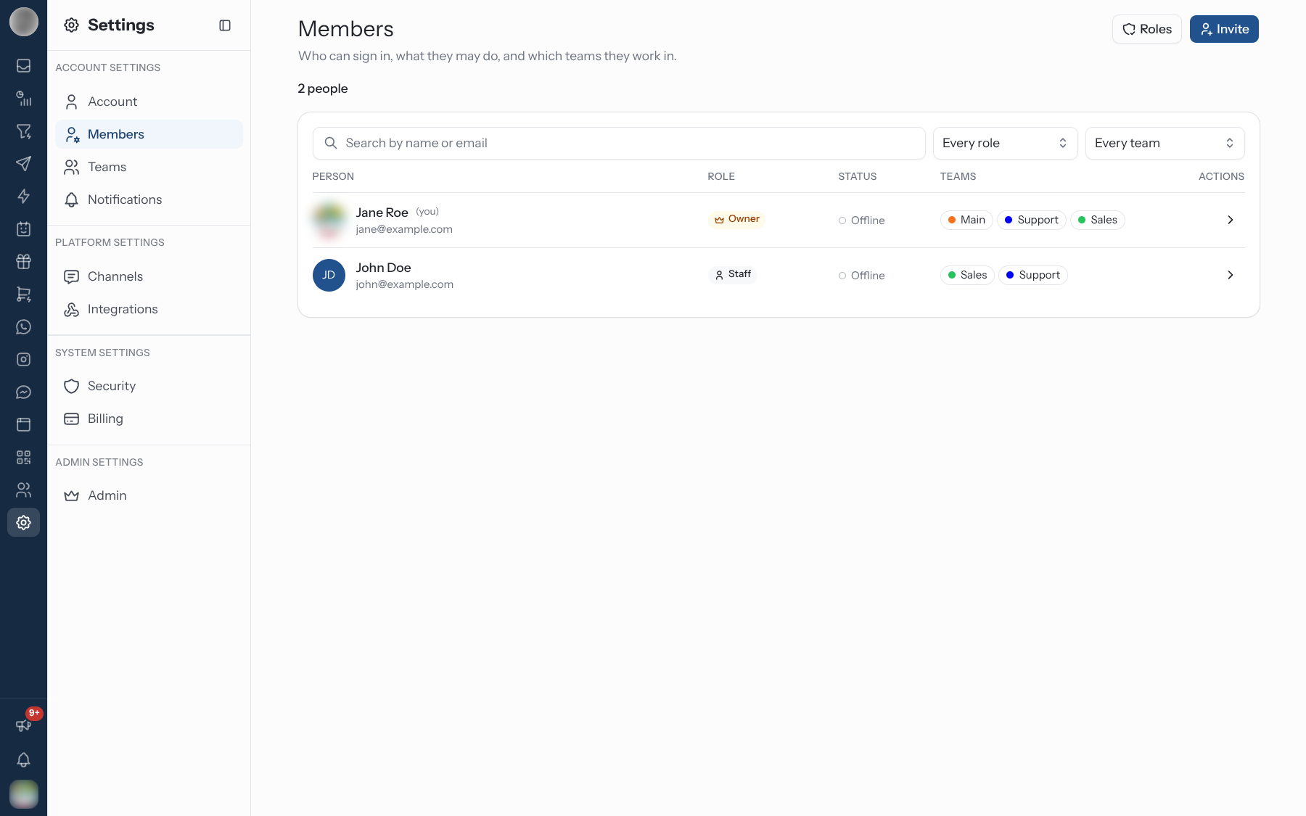Click the funnel icon in the left rail

pyautogui.click(x=23, y=131)
